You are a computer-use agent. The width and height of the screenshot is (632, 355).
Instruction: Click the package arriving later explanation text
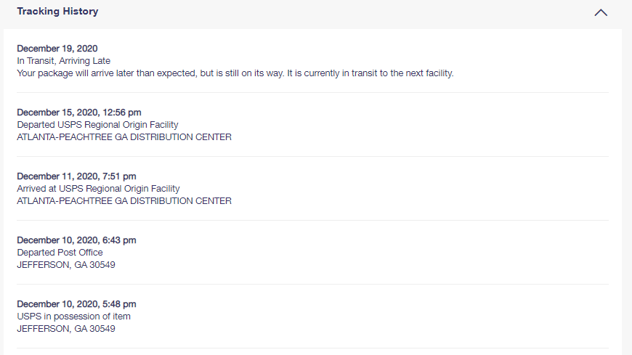tap(235, 73)
